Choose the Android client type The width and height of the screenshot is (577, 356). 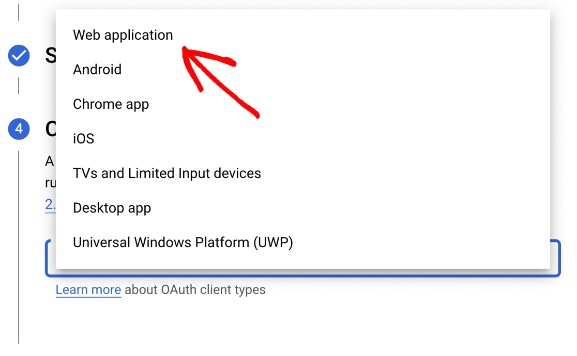(x=97, y=70)
